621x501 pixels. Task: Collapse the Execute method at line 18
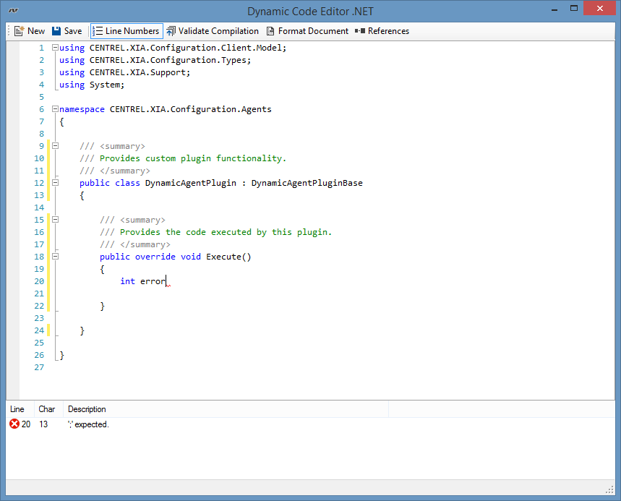[x=55, y=256]
